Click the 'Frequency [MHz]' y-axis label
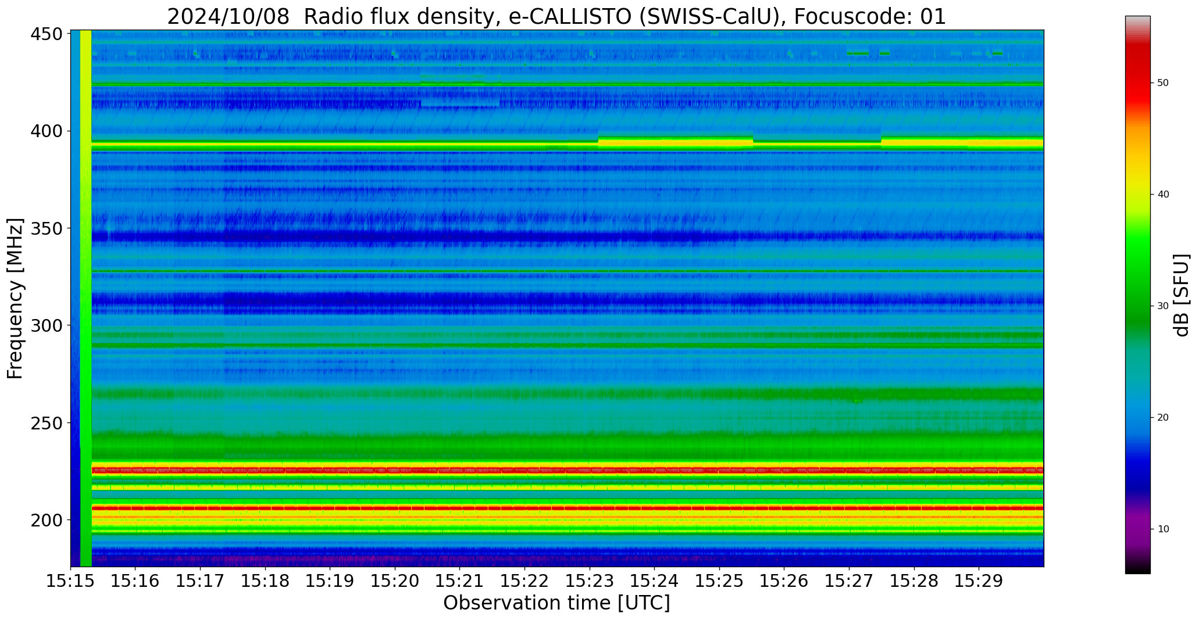The width and height of the screenshot is (1199, 620). click(x=15, y=298)
